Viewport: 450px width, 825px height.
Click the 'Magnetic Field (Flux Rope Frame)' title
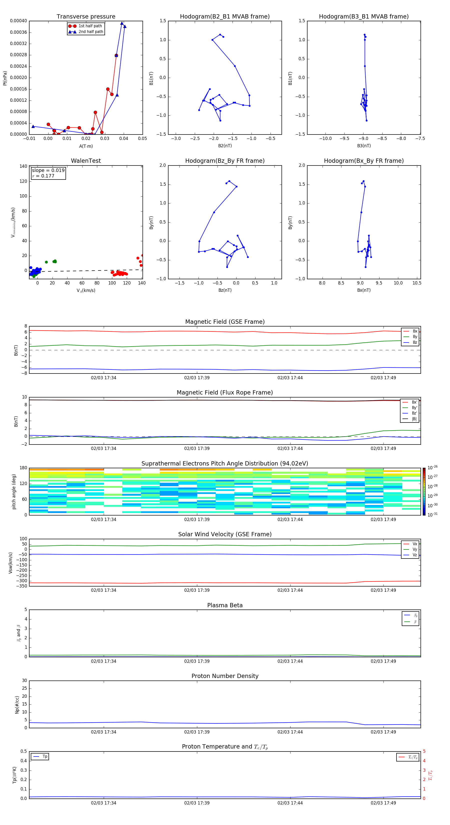coord(225,393)
